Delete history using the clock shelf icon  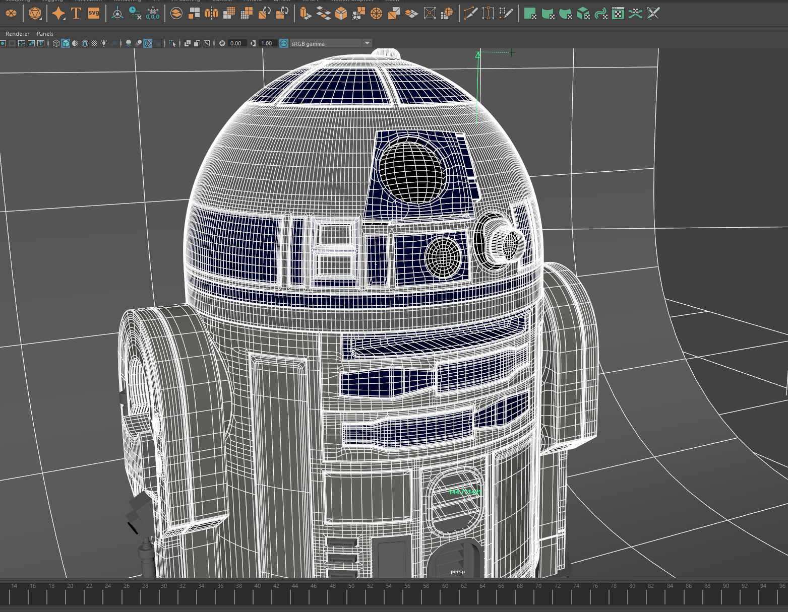coord(135,13)
